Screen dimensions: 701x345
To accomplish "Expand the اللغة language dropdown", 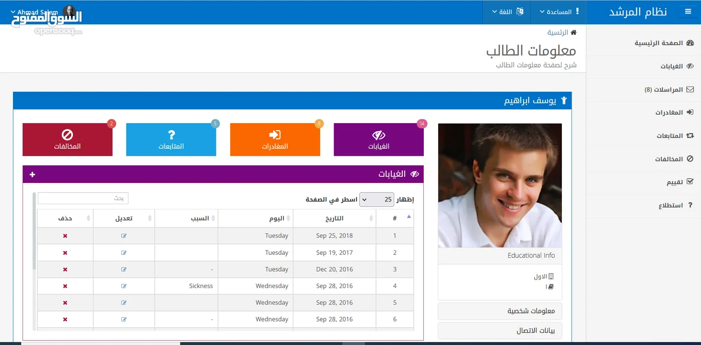I will point(507,11).
